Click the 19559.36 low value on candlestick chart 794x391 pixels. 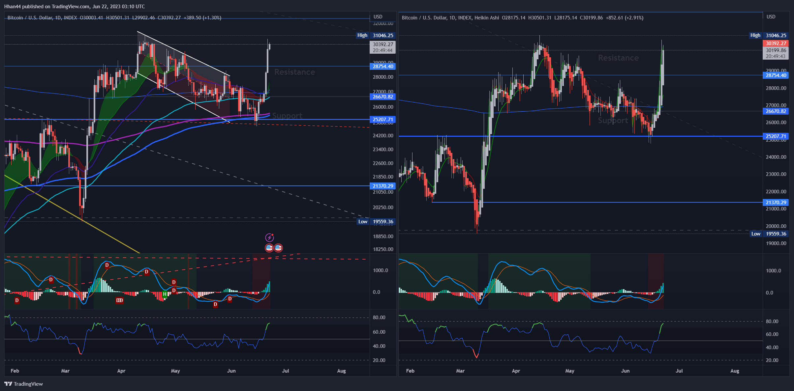tap(383, 221)
